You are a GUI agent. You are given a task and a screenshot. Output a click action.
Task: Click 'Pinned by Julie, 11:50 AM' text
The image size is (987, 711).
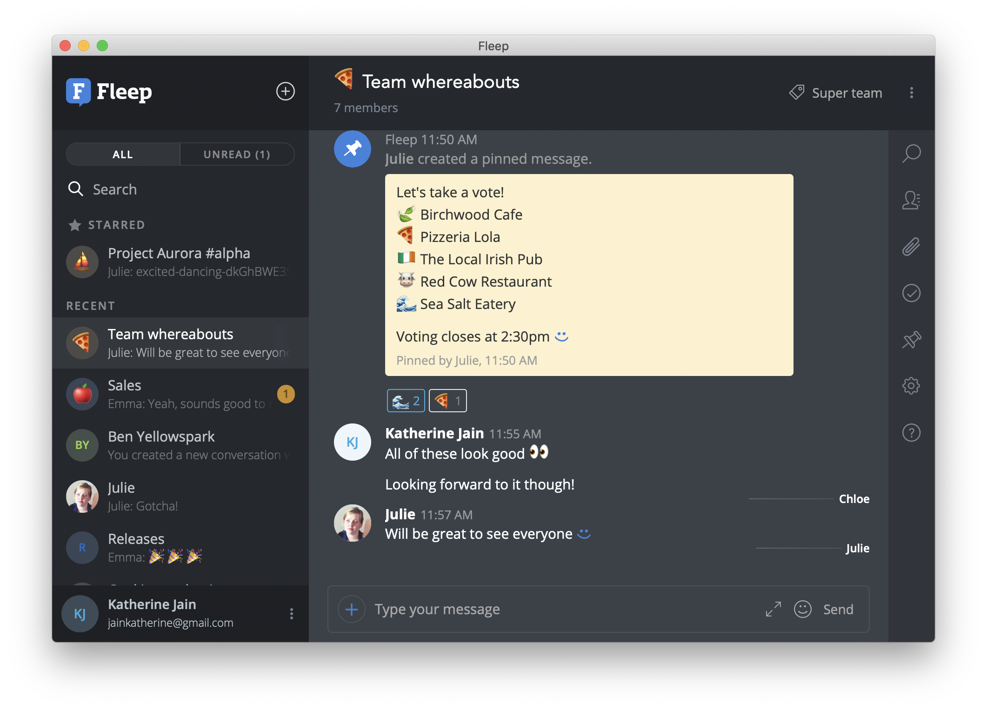467,361
